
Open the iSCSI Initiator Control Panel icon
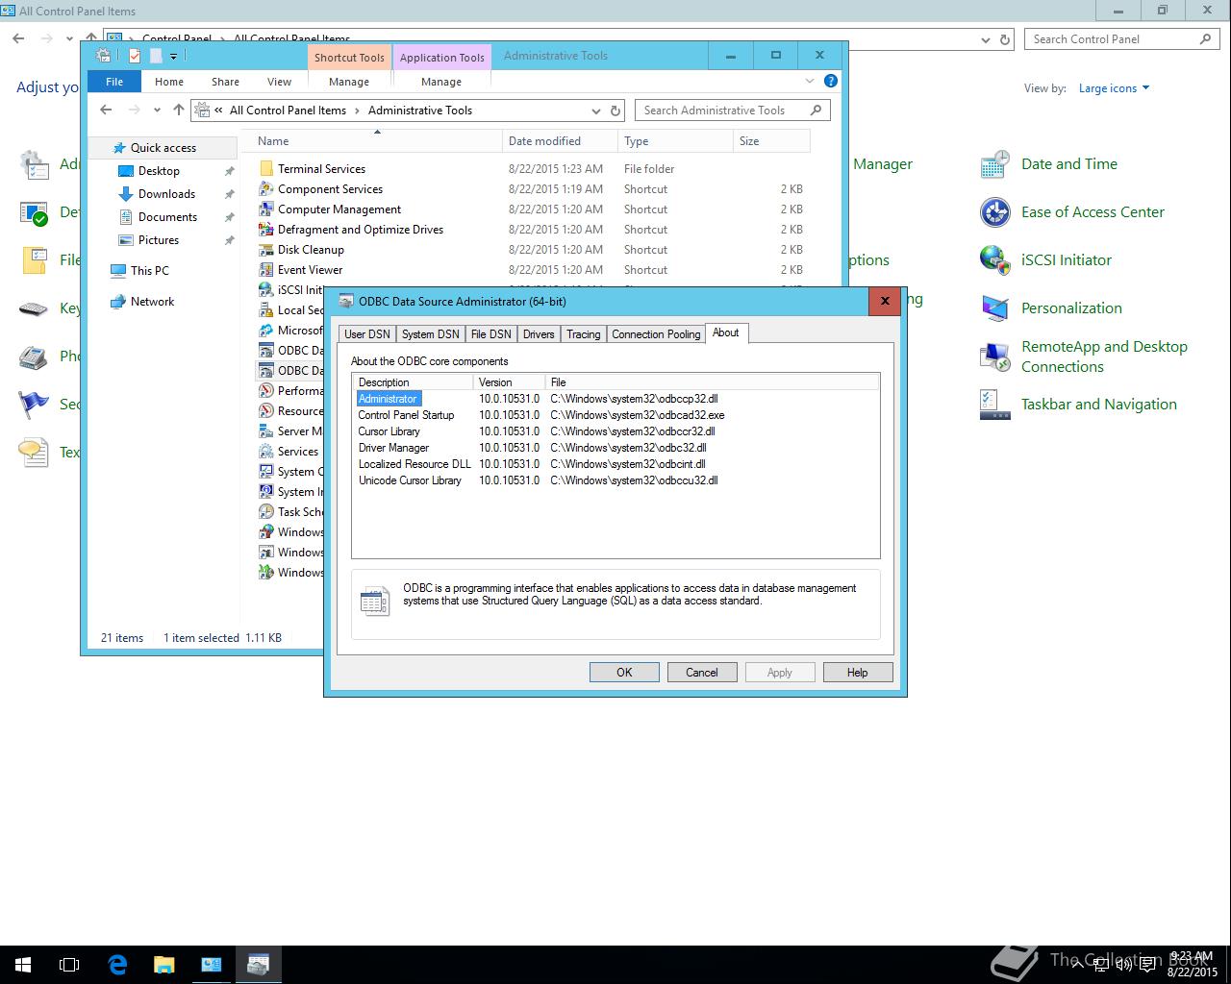point(994,260)
